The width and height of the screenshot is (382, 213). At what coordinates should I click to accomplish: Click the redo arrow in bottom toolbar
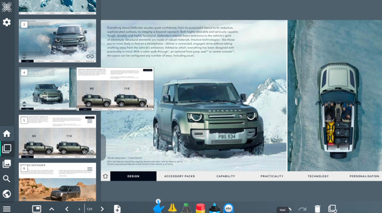302,209
